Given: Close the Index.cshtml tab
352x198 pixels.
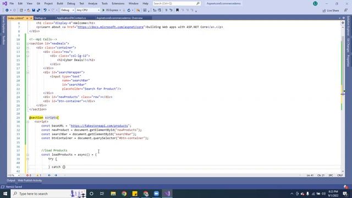Looking at the screenshot, I should [x=31, y=18].
